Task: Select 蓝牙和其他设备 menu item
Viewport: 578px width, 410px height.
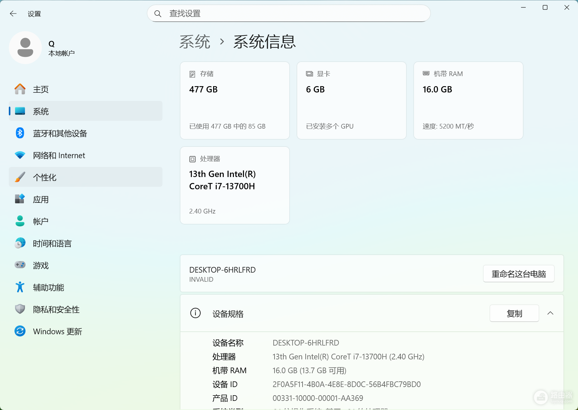Action: point(86,133)
